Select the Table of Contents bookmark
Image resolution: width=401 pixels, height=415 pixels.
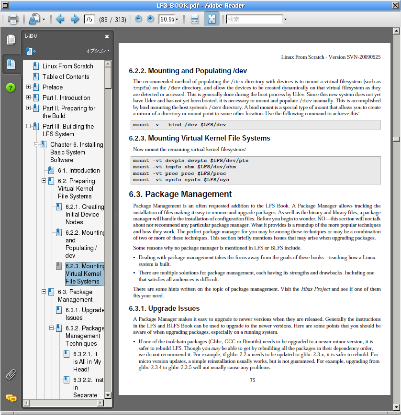pyautogui.click(x=66, y=77)
